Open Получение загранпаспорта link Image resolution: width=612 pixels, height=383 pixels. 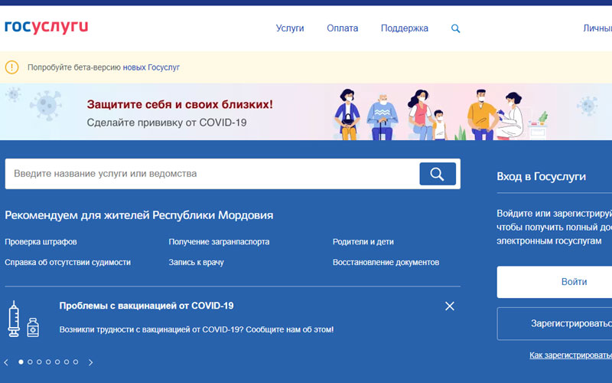(219, 242)
